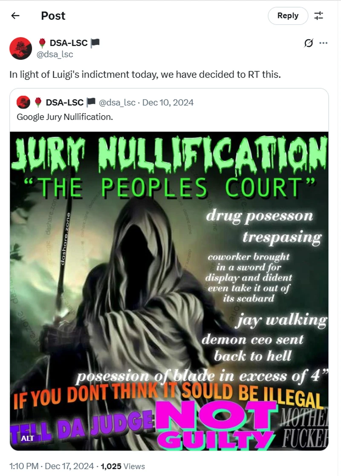Click the Grok slash-circle icon

tap(308, 43)
